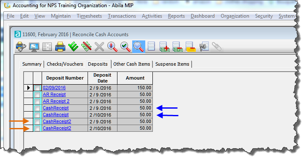Click the plain document page icon
The height and width of the screenshot is (160, 304).
152,47
